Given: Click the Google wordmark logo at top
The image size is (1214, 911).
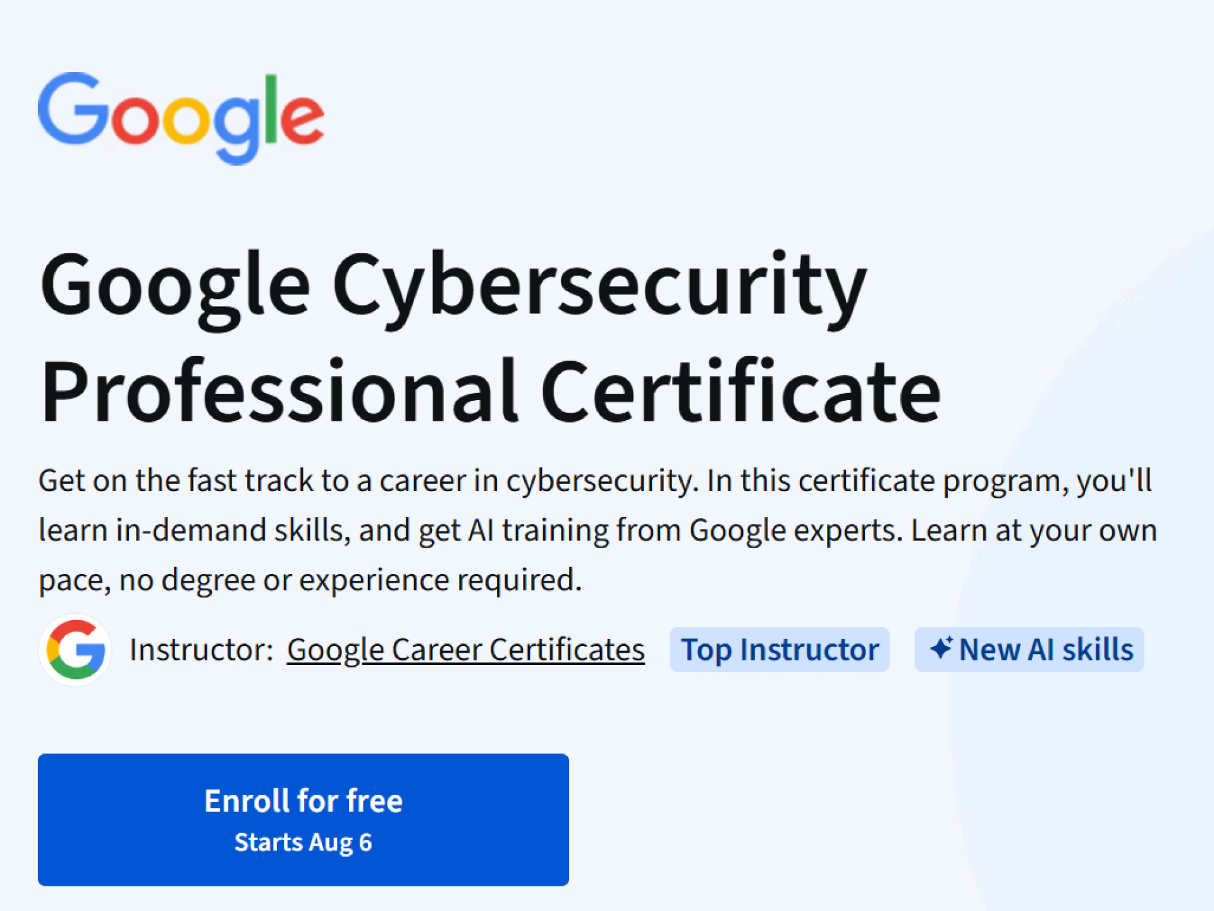Looking at the screenshot, I should (x=181, y=117).
